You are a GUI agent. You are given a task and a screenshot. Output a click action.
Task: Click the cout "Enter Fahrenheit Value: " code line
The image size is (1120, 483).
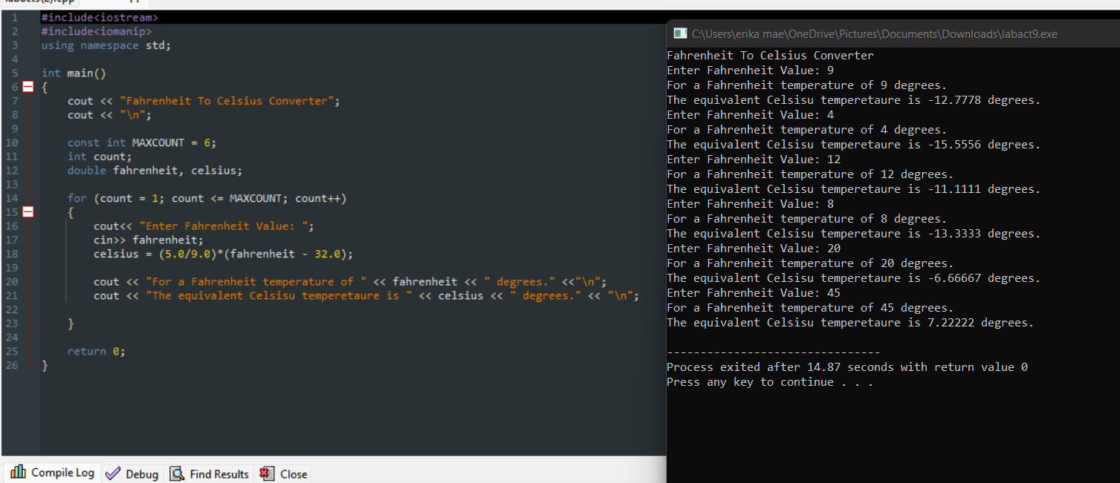[204, 226]
